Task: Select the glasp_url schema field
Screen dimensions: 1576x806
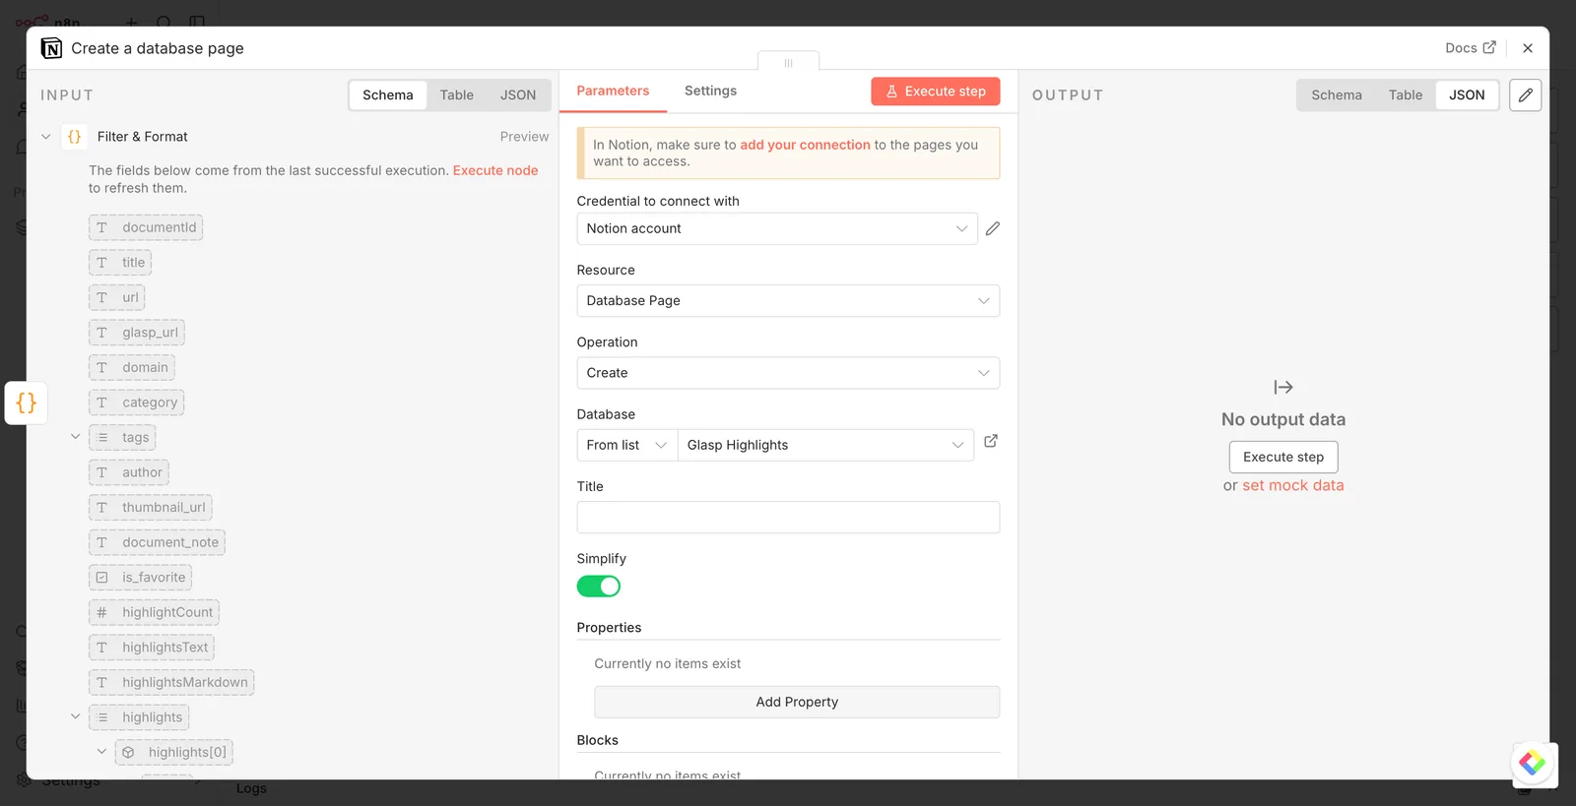Action: (x=137, y=333)
